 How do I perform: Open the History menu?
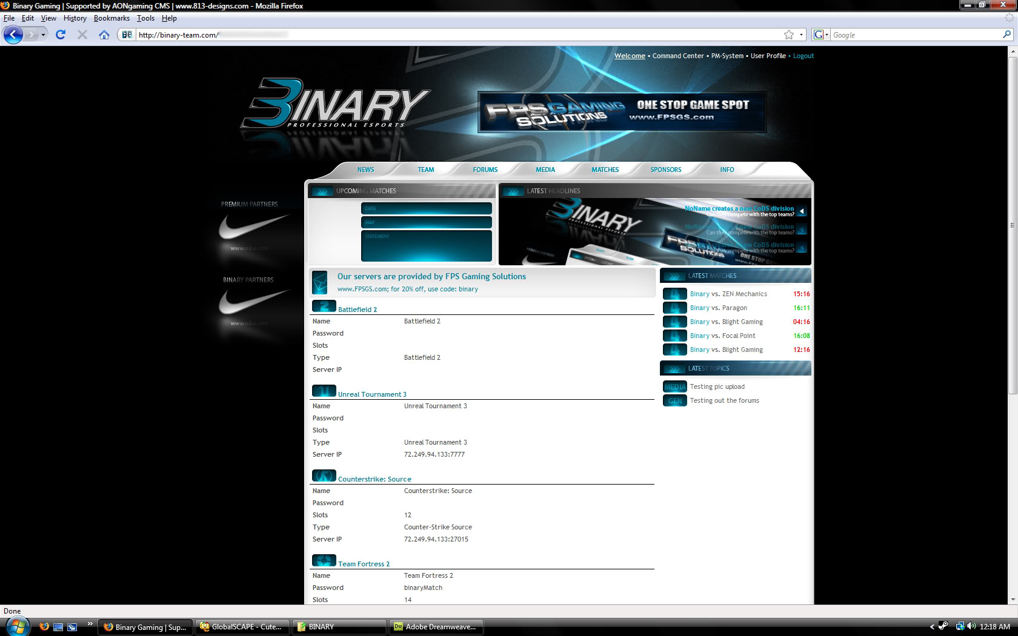click(x=75, y=18)
